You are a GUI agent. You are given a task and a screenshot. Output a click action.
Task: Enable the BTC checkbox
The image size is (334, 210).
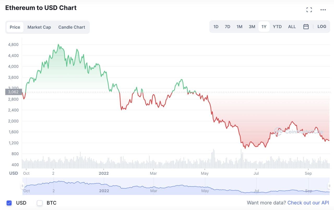pyautogui.click(x=40, y=203)
